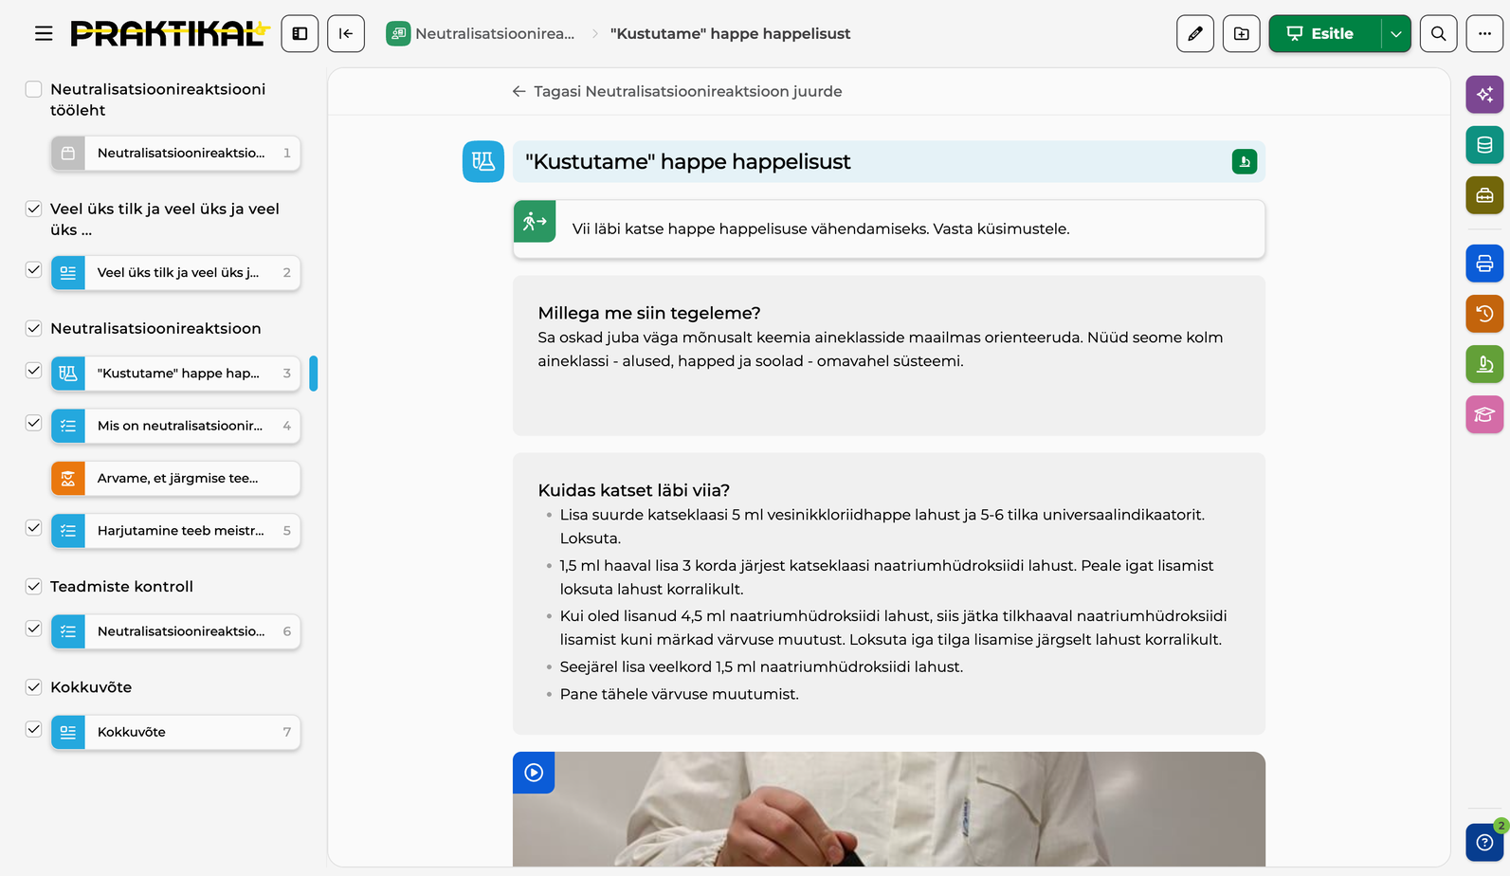1510x876 pixels.
Task: Check the Neutralisatsioonireaktsiooni tööleht checkbox
Action: [33, 89]
